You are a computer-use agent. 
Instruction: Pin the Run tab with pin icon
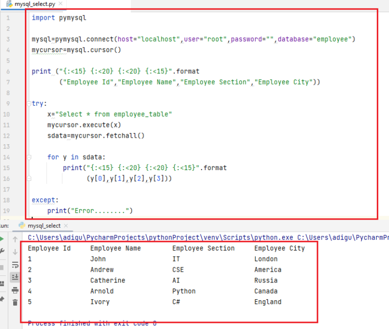tap(2, 299)
